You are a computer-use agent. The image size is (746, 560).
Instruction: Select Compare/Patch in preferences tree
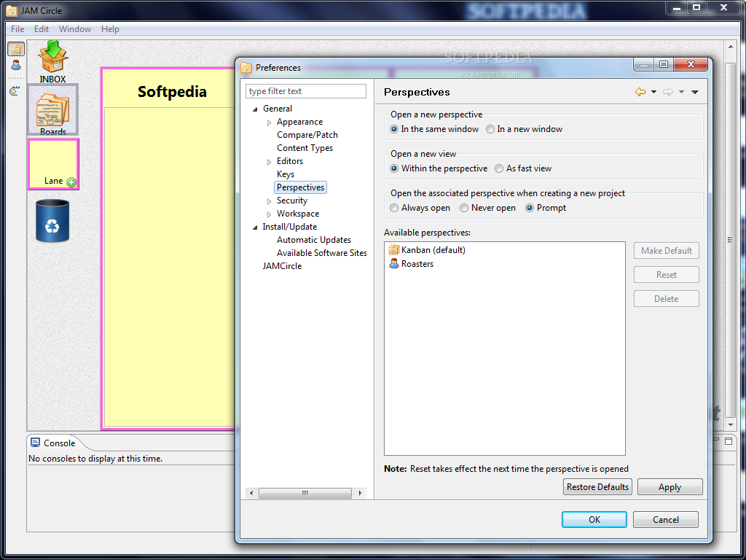tap(307, 135)
